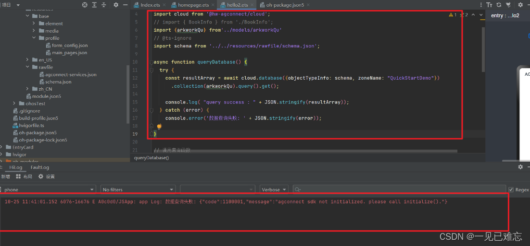Open the log panel settings gear

tap(520, 167)
